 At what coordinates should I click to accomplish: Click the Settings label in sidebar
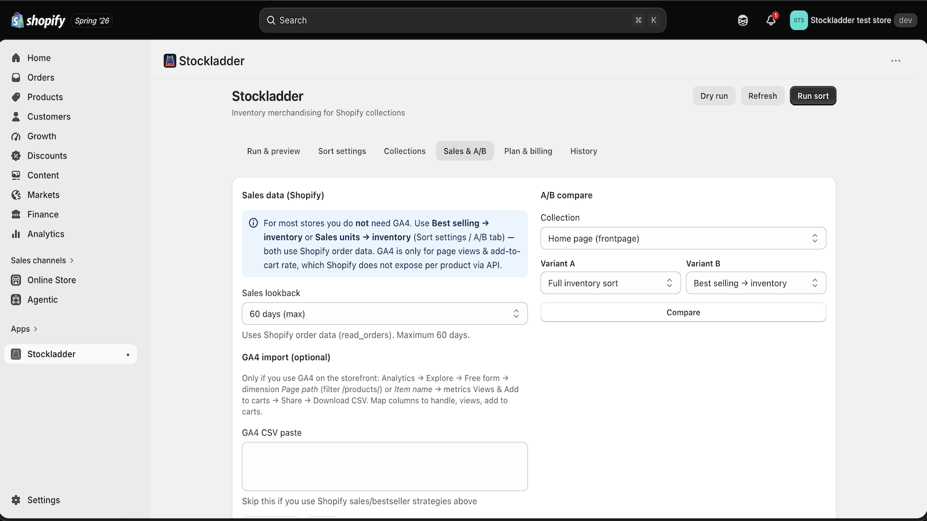coord(43,500)
